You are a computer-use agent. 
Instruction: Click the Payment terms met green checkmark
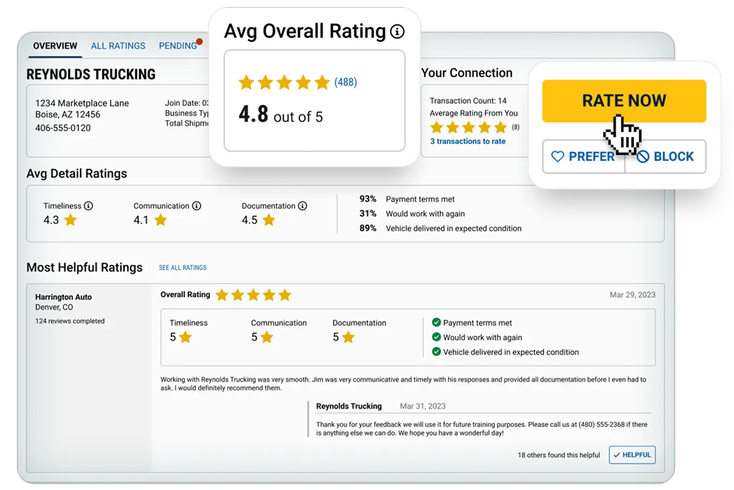436,323
